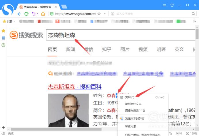The image size is (199, 136).
Task: Select the 杰森斯坦森 - 搜狗搜索 tab
Action: coord(37,7)
